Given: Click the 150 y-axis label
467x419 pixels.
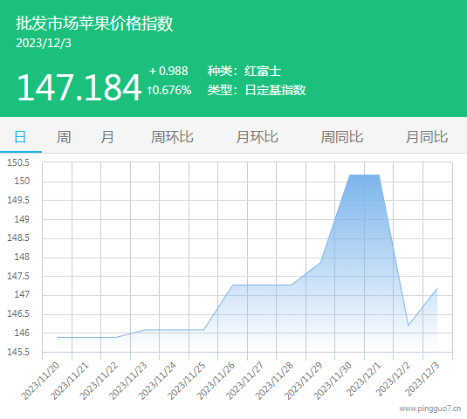Looking at the screenshot, I should (x=22, y=181).
